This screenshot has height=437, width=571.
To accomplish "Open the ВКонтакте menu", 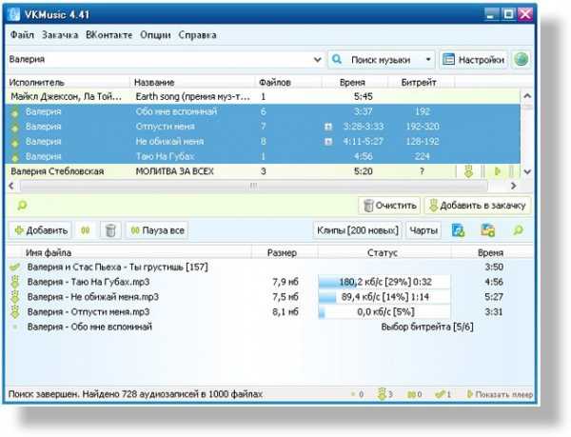I will [x=108, y=35].
